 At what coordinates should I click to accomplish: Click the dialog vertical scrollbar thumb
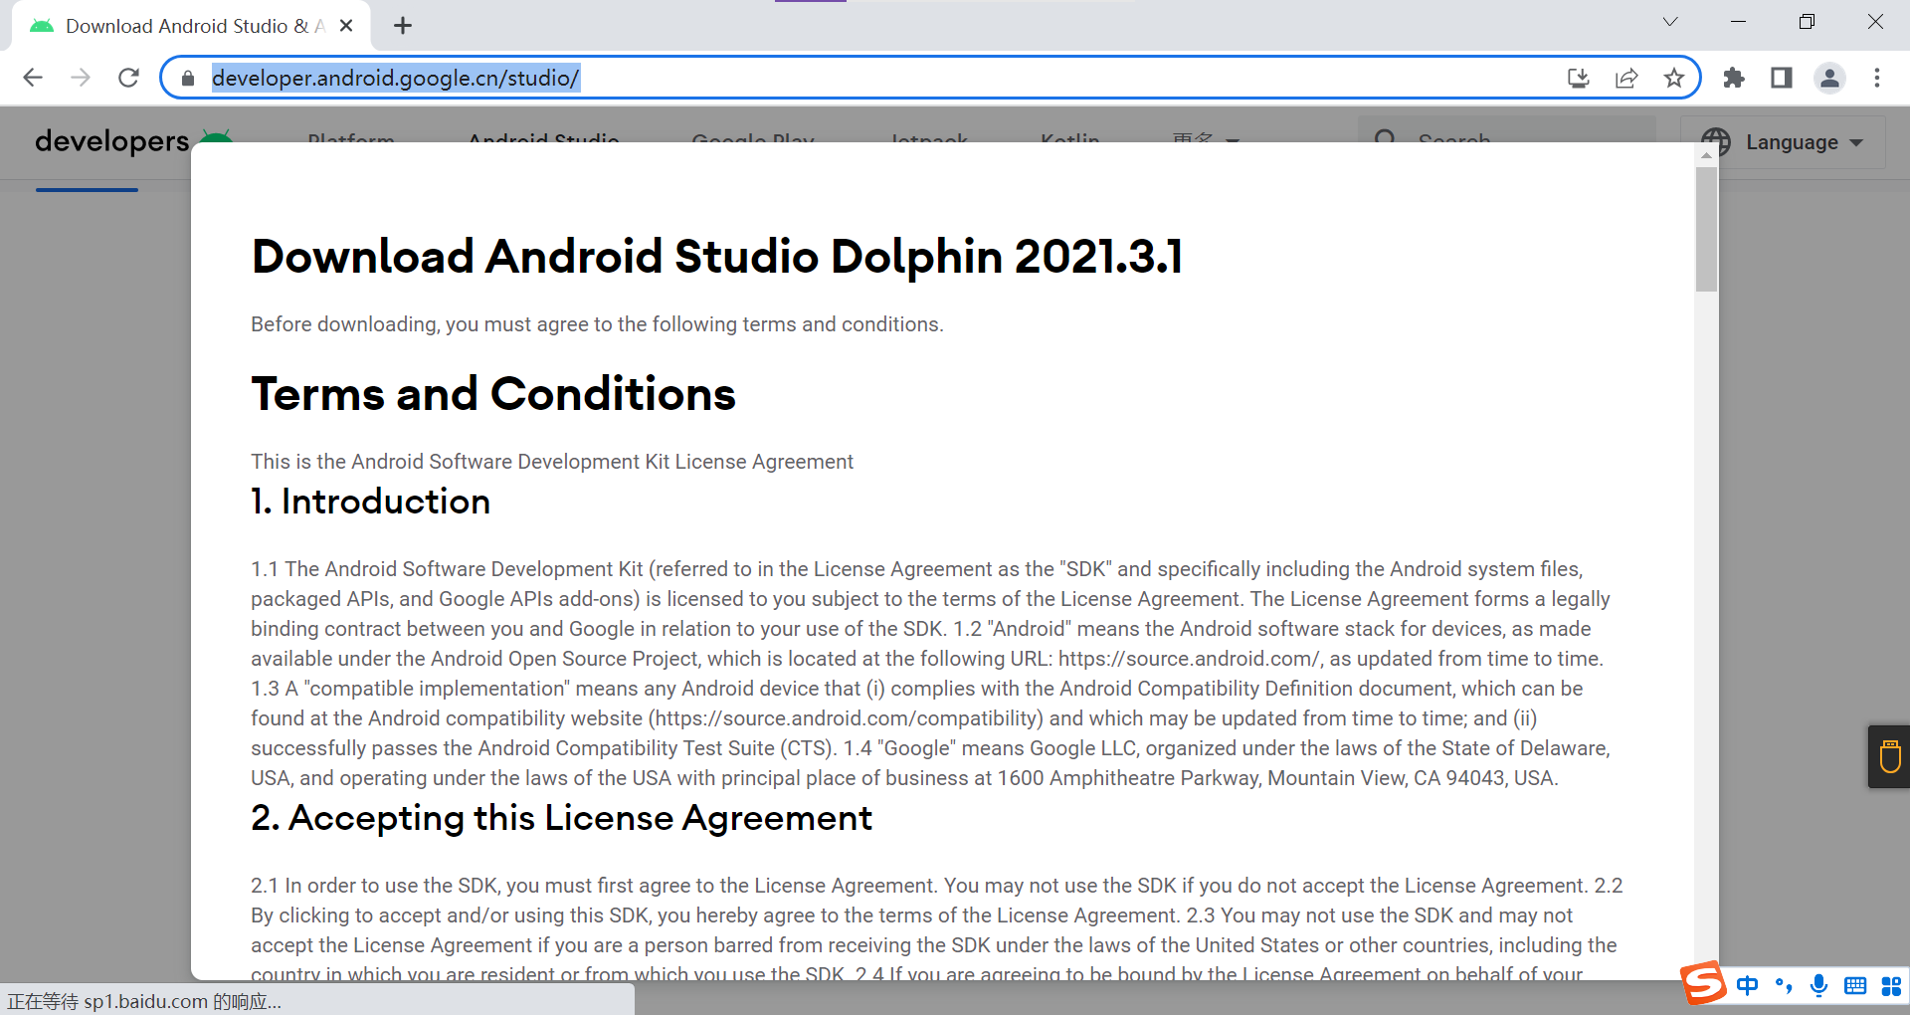point(1706,229)
